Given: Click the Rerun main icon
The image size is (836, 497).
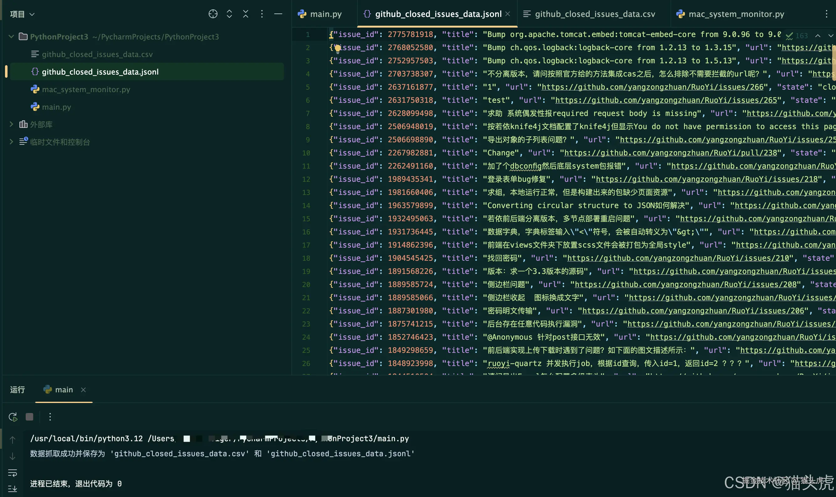Looking at the screenshot, I should click(x=13, y=417).
